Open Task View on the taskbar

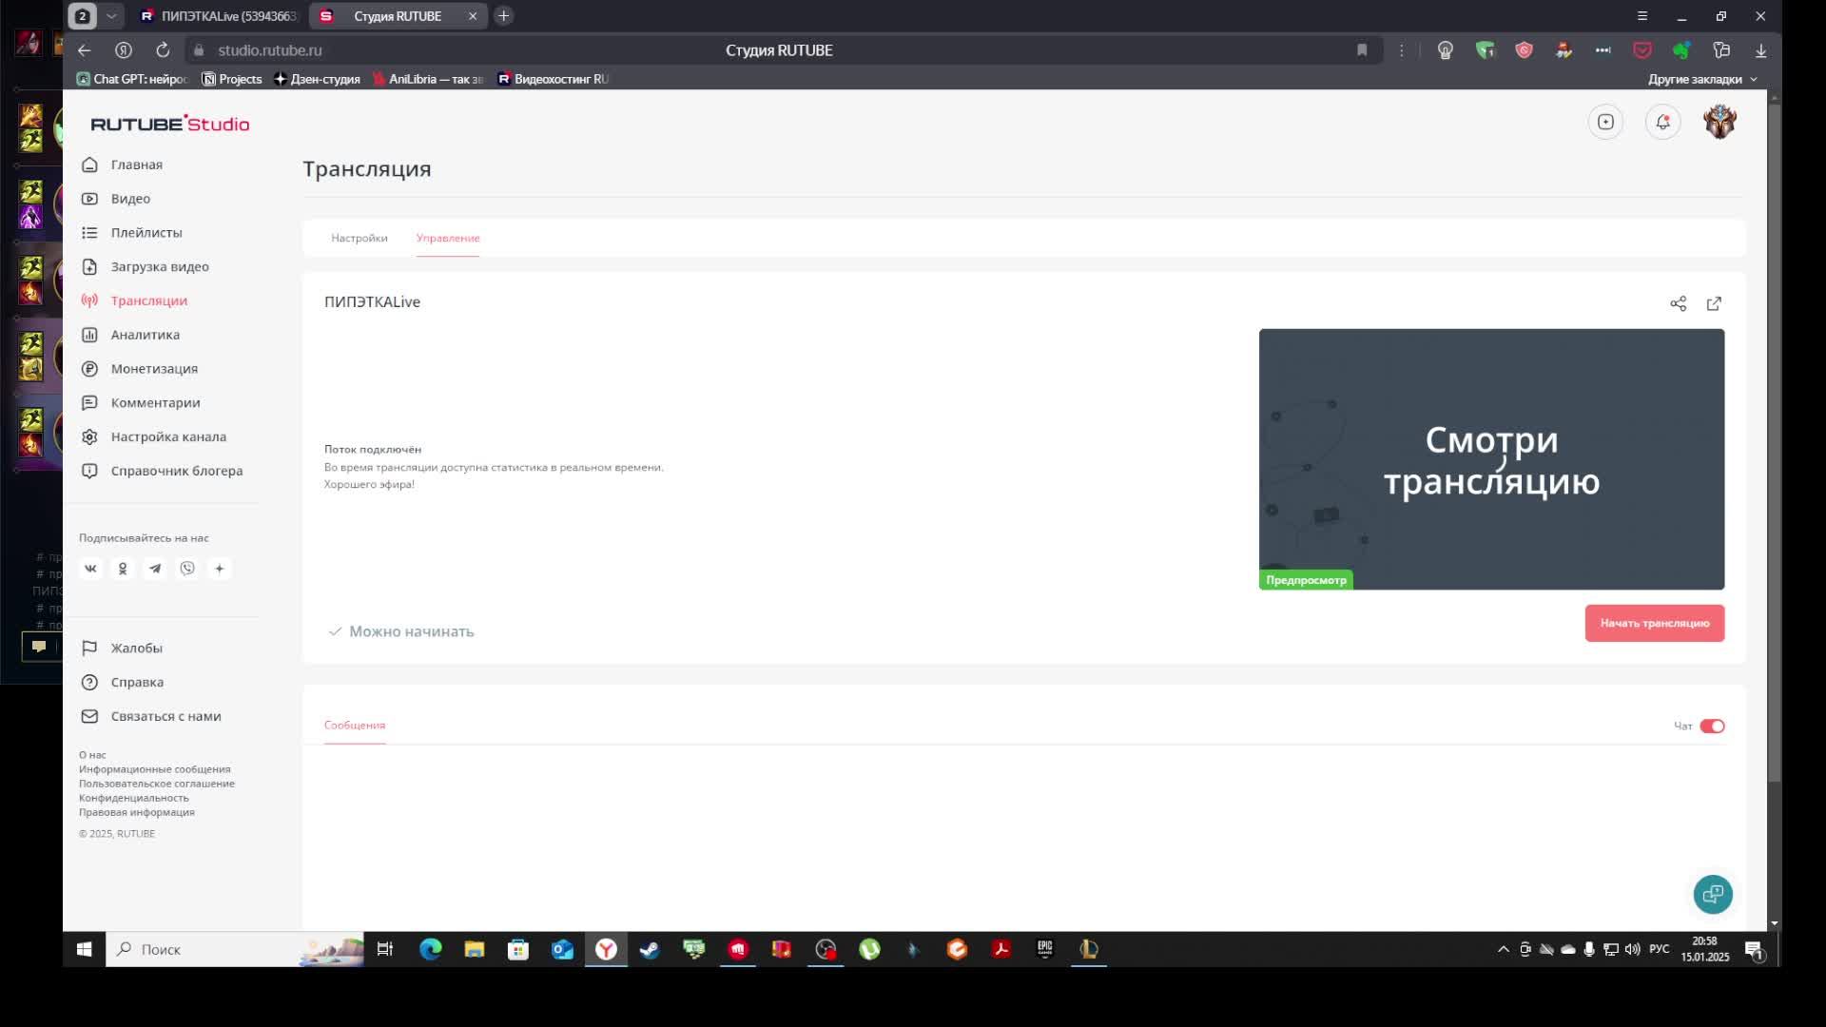click(385, 949)
